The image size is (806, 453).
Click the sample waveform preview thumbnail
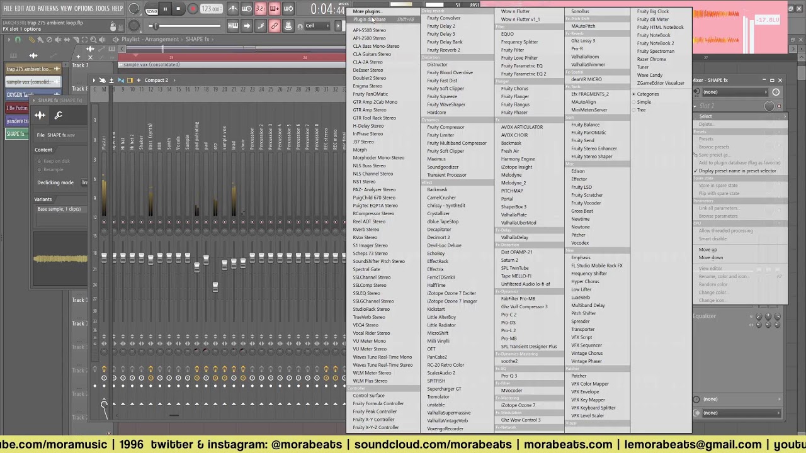click(60, 258)
